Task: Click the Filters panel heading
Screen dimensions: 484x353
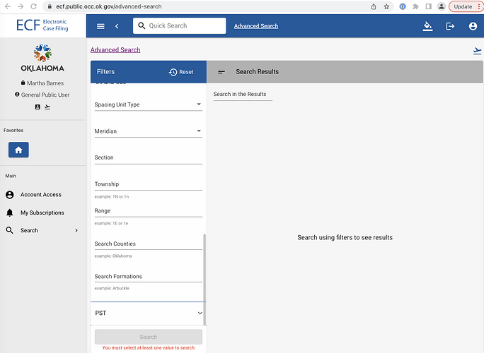Action: coord(105,72)
